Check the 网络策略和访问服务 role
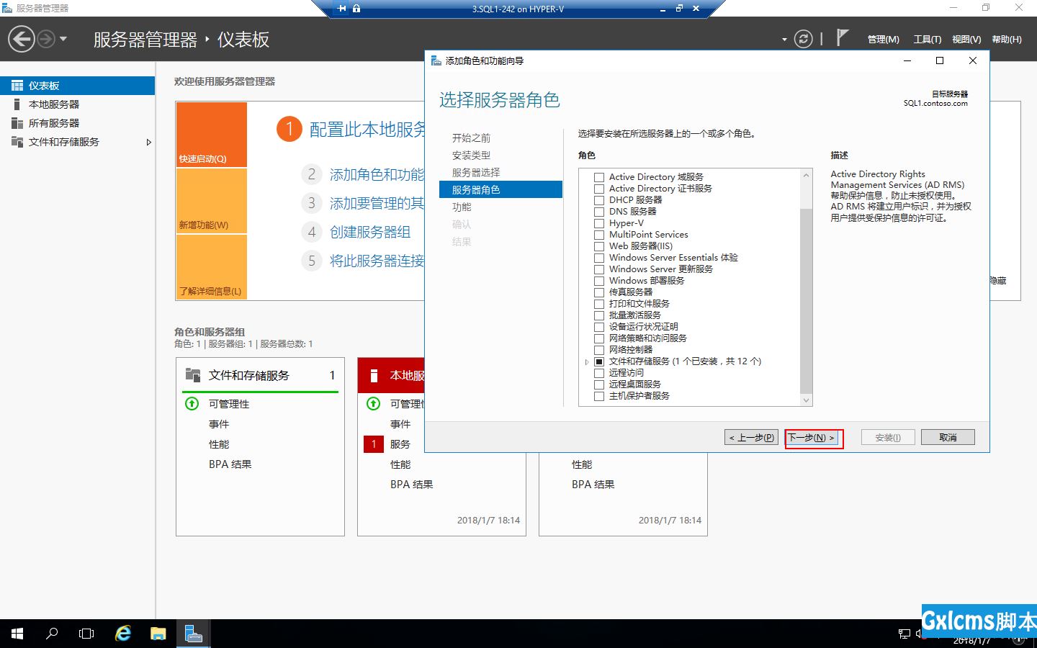Image resolution: width=1037 pixels, height=648 pixels. [599, 338]
